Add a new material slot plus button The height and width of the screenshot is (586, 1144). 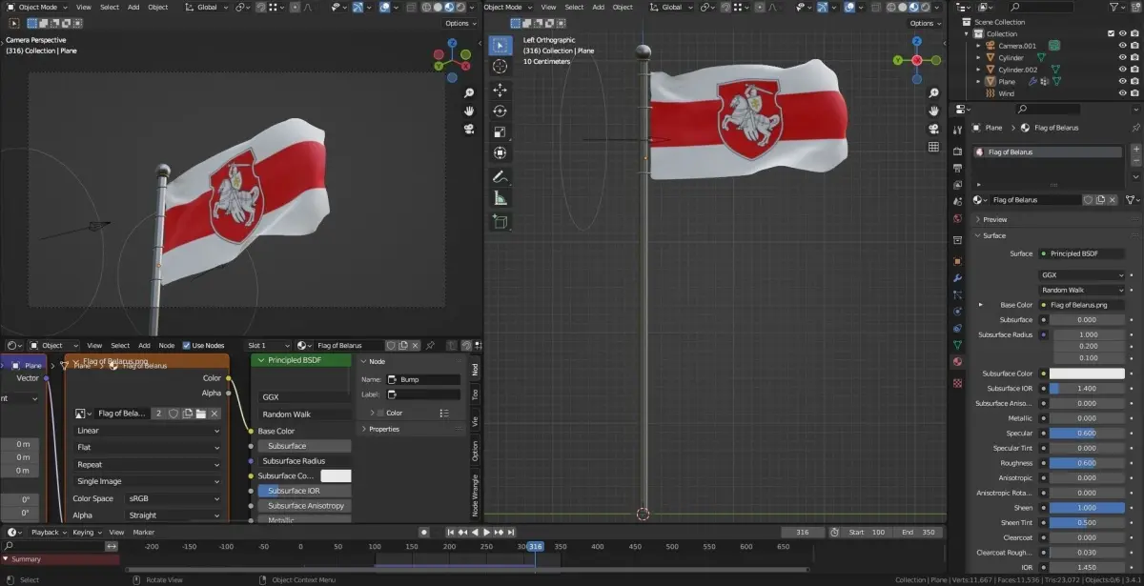point(1134,150)
